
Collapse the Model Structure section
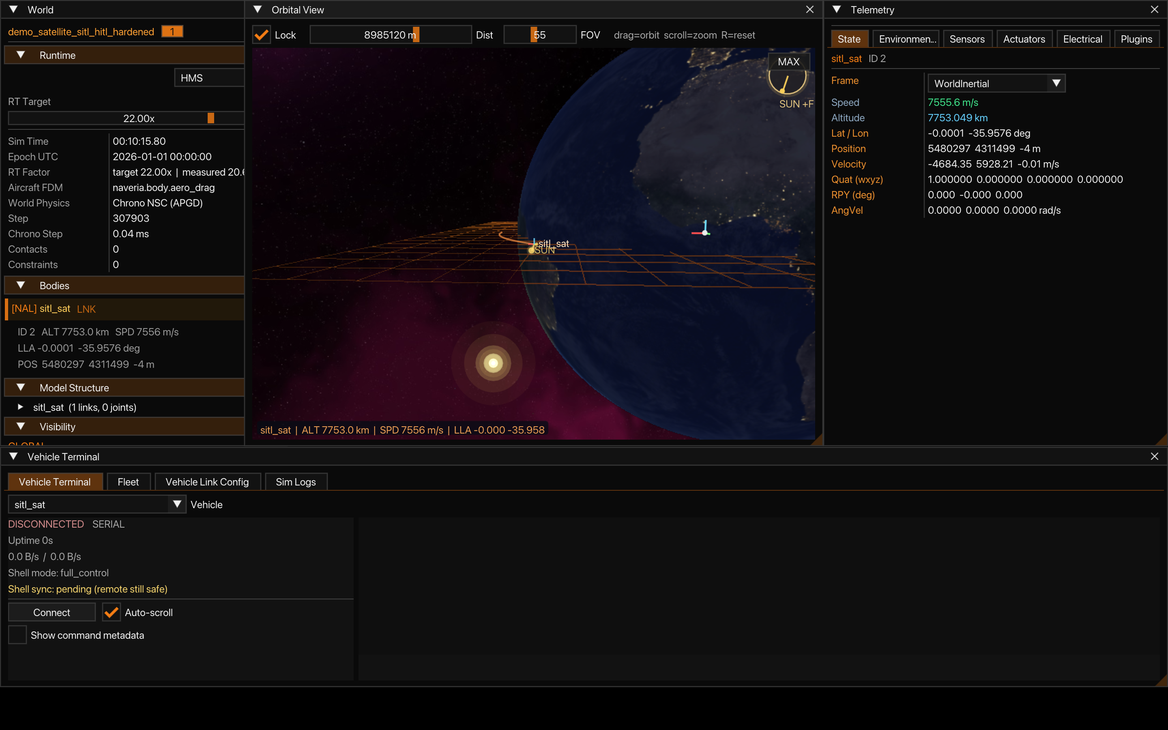[x=125, y=388]
